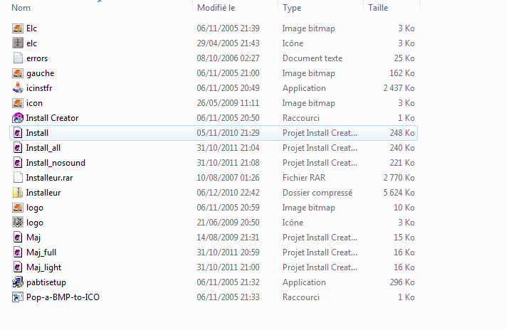Select the file name Install_all

[43, 148]
